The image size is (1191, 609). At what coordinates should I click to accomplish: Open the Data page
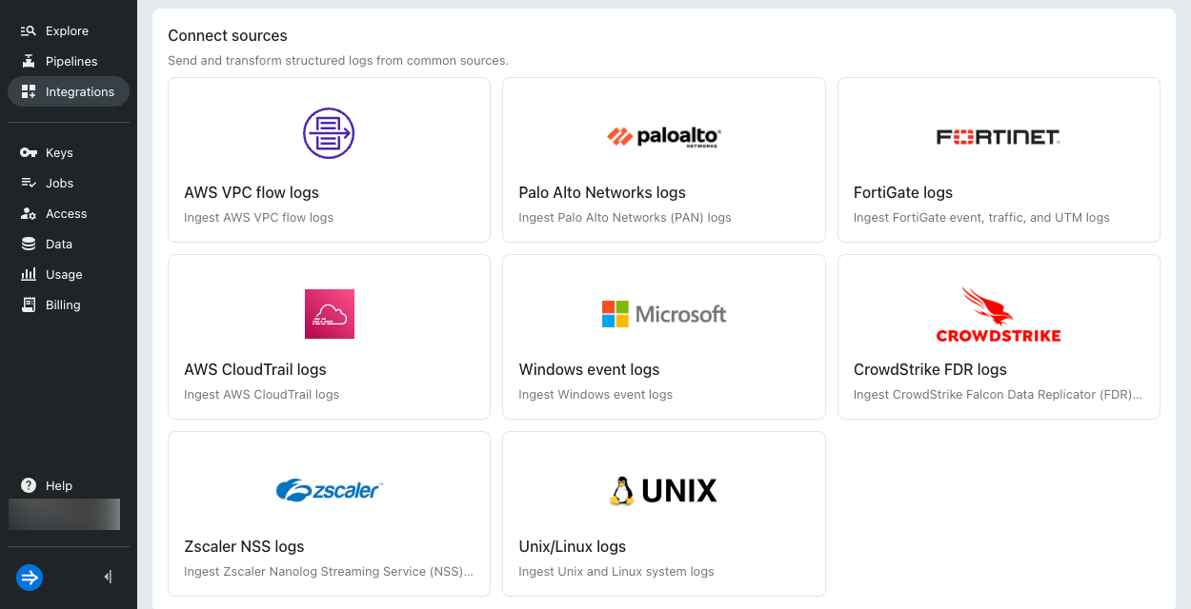(x=68, y=244)
